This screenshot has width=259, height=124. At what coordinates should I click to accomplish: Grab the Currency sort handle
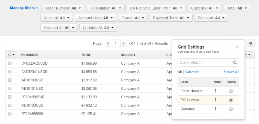click(x=216, y=109)
